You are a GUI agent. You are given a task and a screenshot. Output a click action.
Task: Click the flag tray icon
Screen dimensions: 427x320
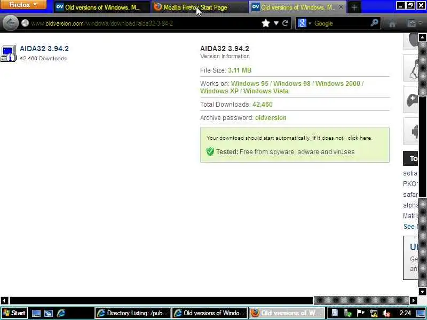(361, 313)
